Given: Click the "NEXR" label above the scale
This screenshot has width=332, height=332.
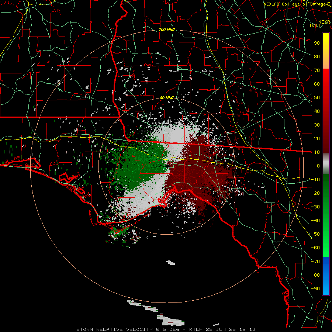Looking at the screenshot, I should tap(324, 22).
